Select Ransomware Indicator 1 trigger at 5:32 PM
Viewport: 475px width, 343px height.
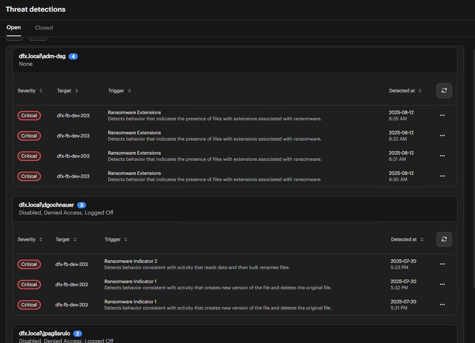pyautogui.click(x=130, y=281)
